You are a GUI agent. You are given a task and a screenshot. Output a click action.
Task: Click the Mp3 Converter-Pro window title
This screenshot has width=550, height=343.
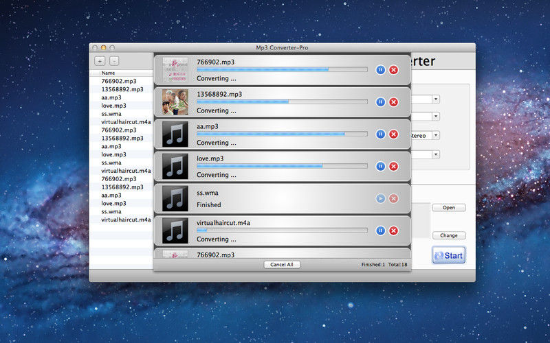(x=282, y=47)
